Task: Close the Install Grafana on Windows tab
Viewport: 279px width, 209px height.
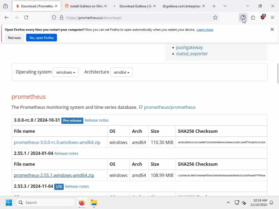Action: [x=105, y=6]
